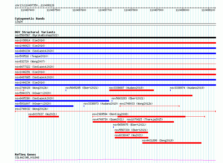Click the nsv3338974 (Audano2019) label
Image resolution: width=223 pixels, height=163 pixels.
(187, 88)
